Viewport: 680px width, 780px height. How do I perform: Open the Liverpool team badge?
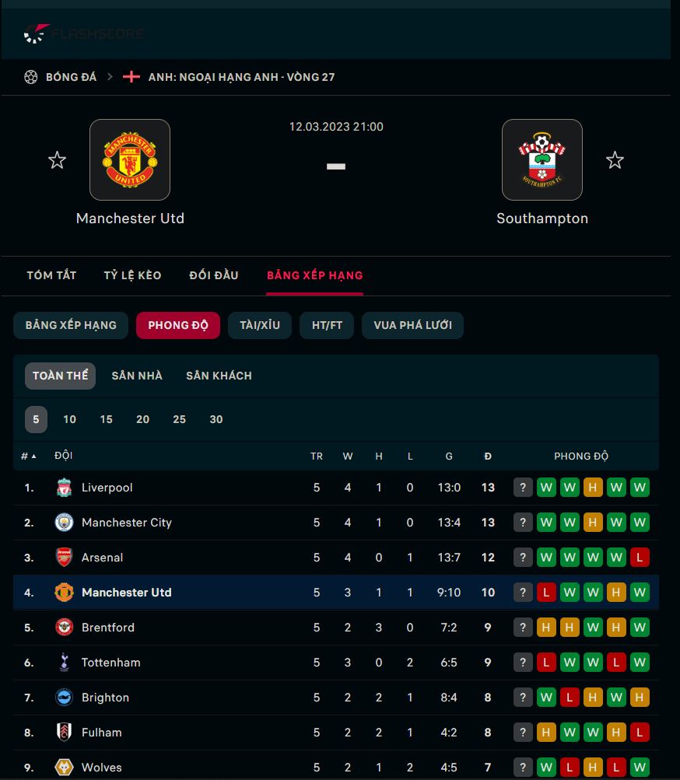pos(65,488)
